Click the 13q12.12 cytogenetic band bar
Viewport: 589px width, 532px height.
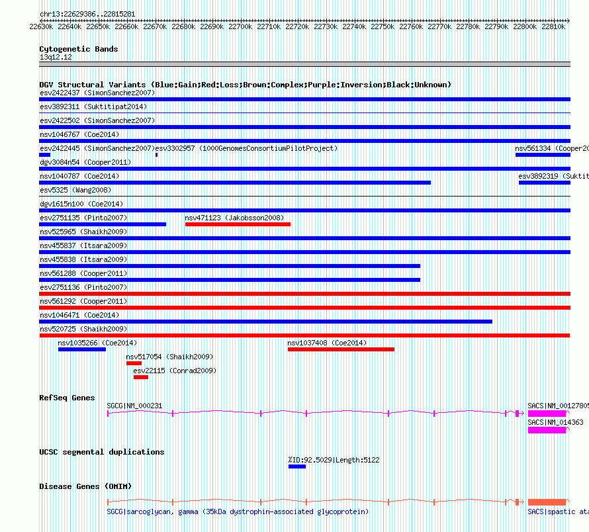pos(304,64)
